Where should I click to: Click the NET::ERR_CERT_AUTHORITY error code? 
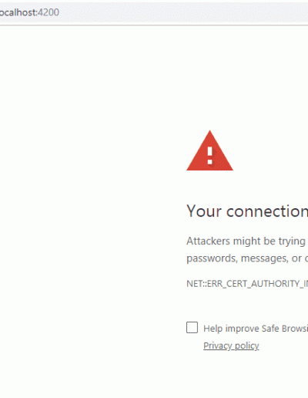point(247,284)
